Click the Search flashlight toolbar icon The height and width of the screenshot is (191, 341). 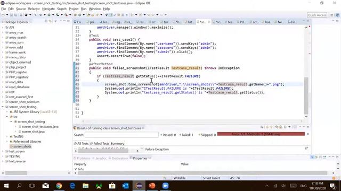(x=97, y=15)
